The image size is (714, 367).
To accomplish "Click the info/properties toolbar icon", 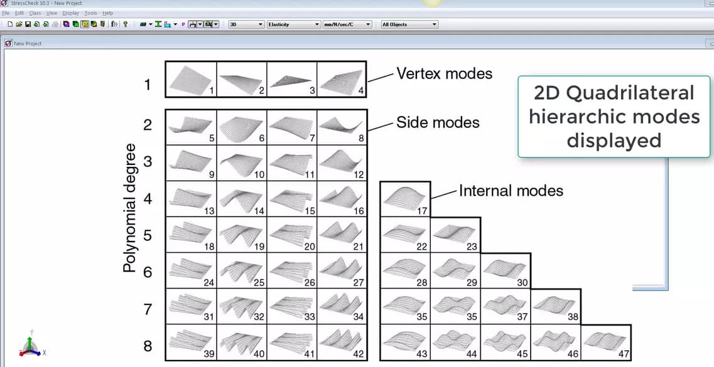I will tap(115, 24).
